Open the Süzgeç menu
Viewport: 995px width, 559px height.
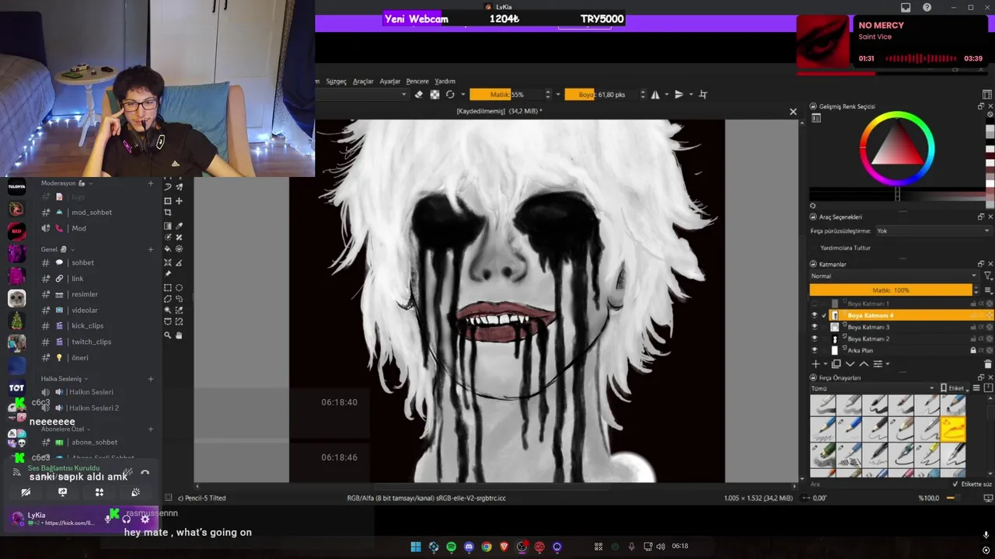click(336, 81)
